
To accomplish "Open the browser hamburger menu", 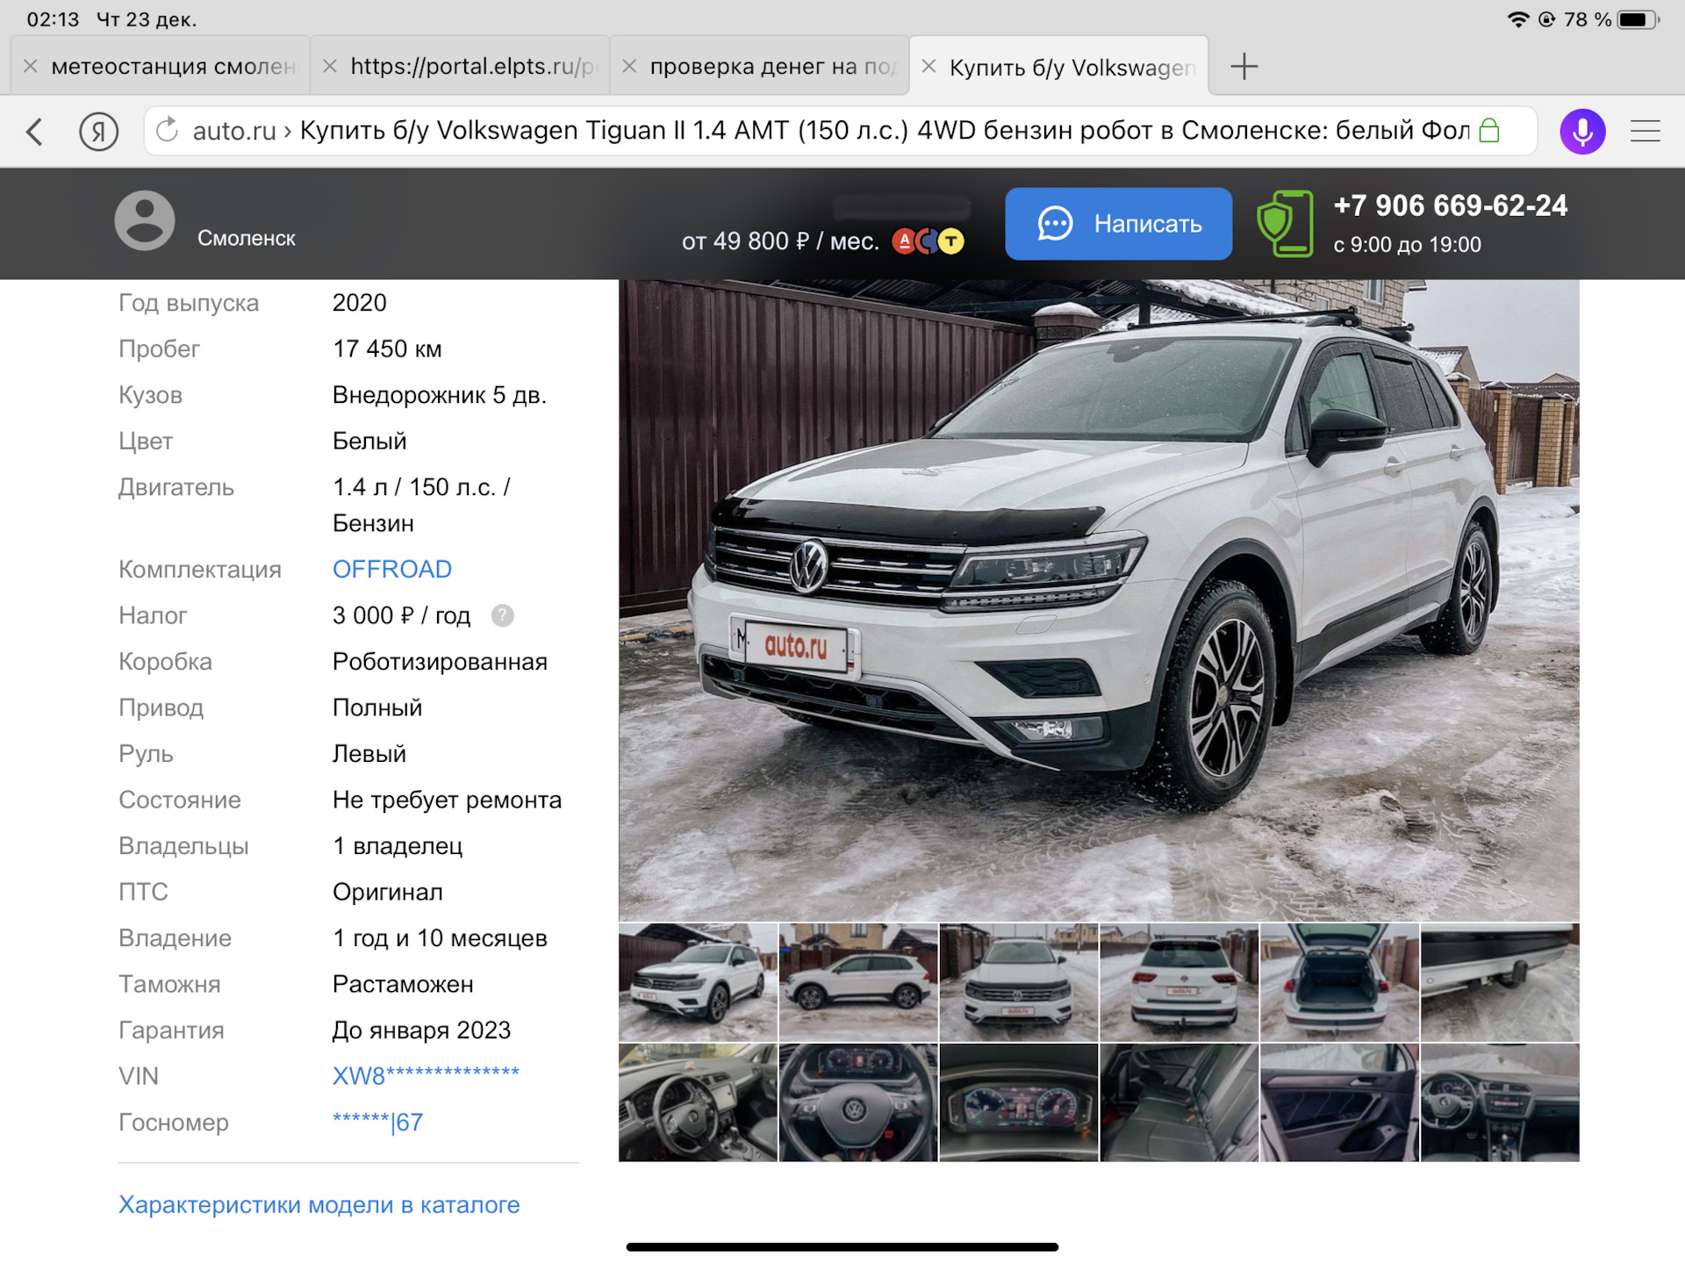I will pyautogui.click(x=1646, y=132).
